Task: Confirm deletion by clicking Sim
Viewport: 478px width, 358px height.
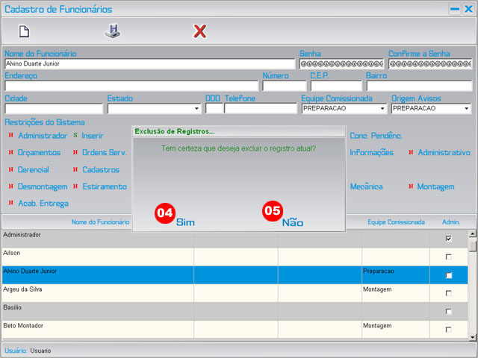Action: click(185, 222)
